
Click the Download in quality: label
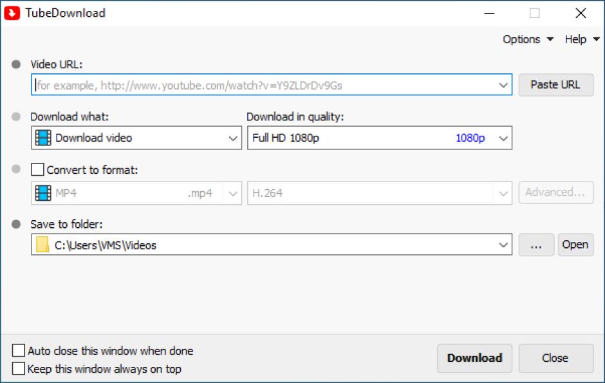295,117
